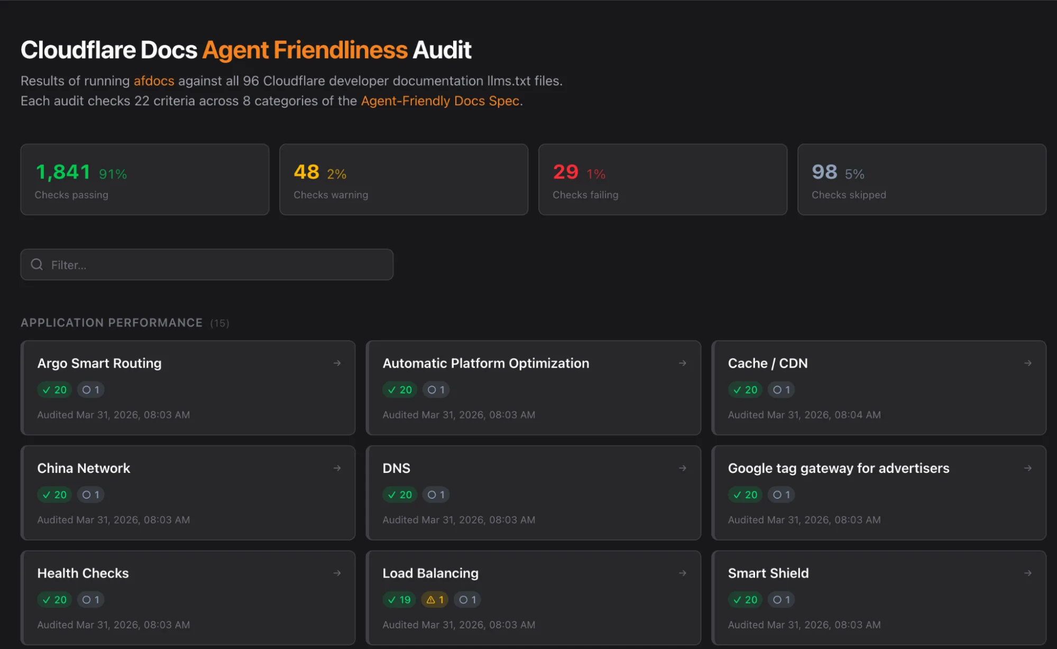Screen dimensions: 1057x649
Task: Click passing badge 20 on DNS card
Action: pos(400,495)
